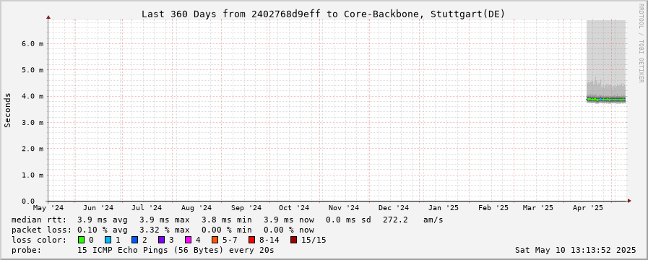Click the dark red 15/15 loss swatch

point(293,240)
